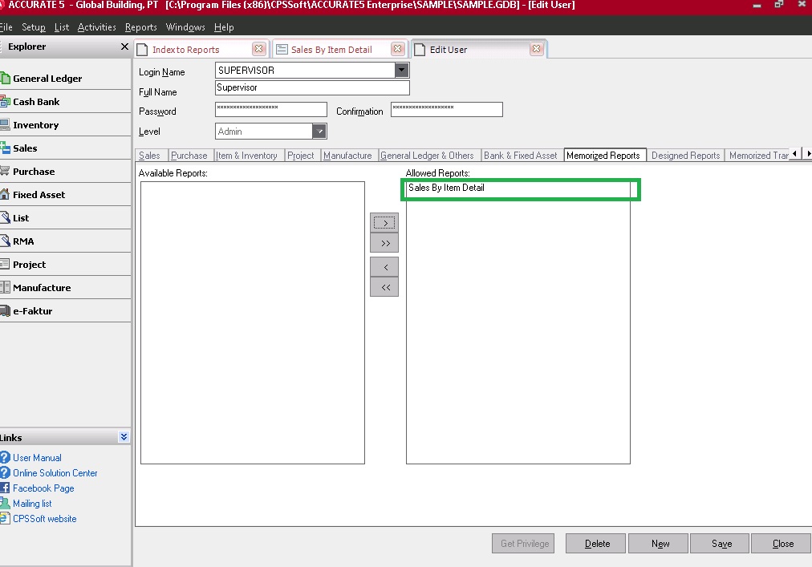The image size is (812, 567).
Task: Click the Save button
Action: pos(721,544)
